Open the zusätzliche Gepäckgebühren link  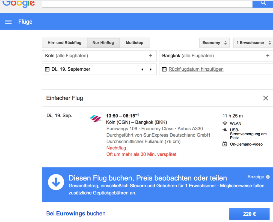99,193
